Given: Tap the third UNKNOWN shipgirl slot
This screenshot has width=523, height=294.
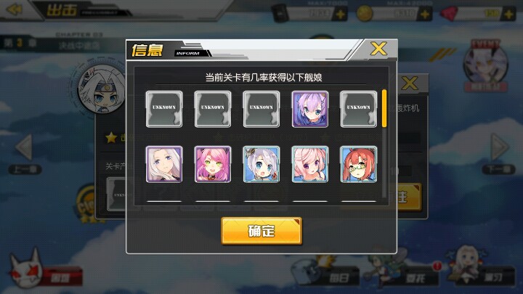Looking at the screenshot, I should (x=261, y=109).
